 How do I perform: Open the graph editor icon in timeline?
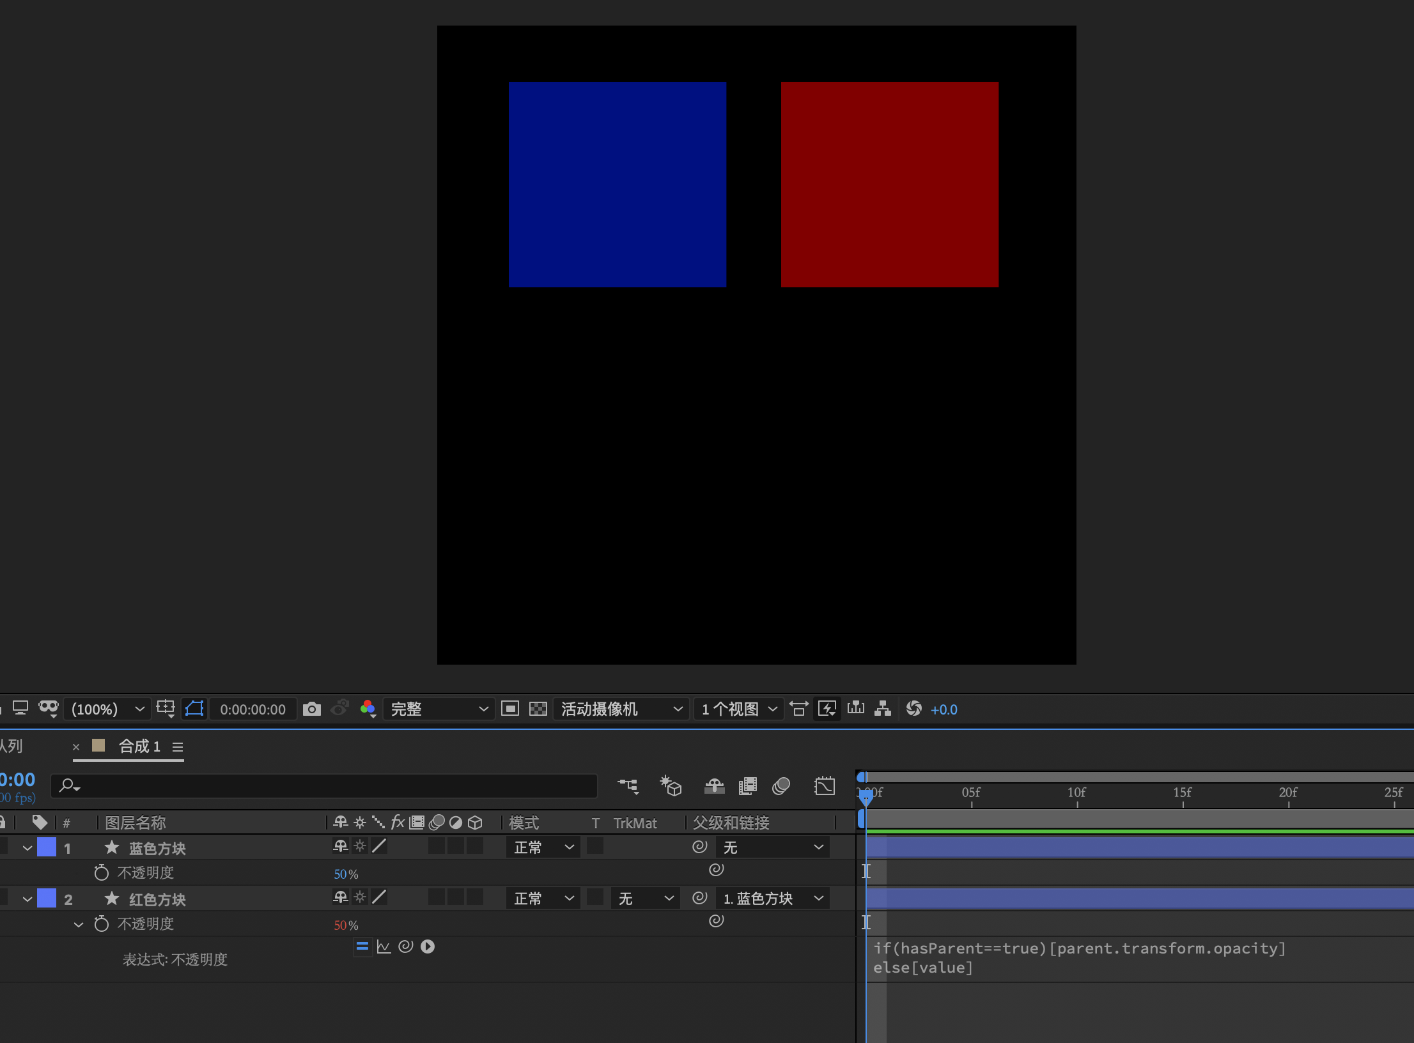(825, 785)
